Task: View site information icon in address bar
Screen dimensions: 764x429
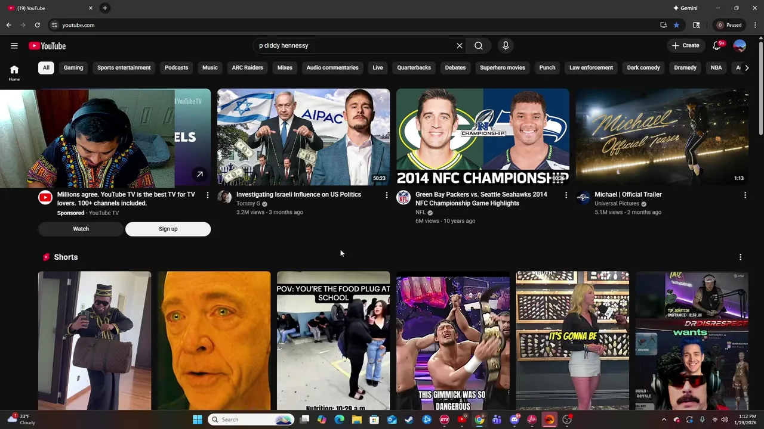Action: (x=54, y=25)
